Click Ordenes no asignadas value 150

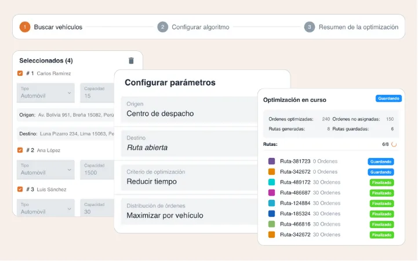click(x=390, y=119)
